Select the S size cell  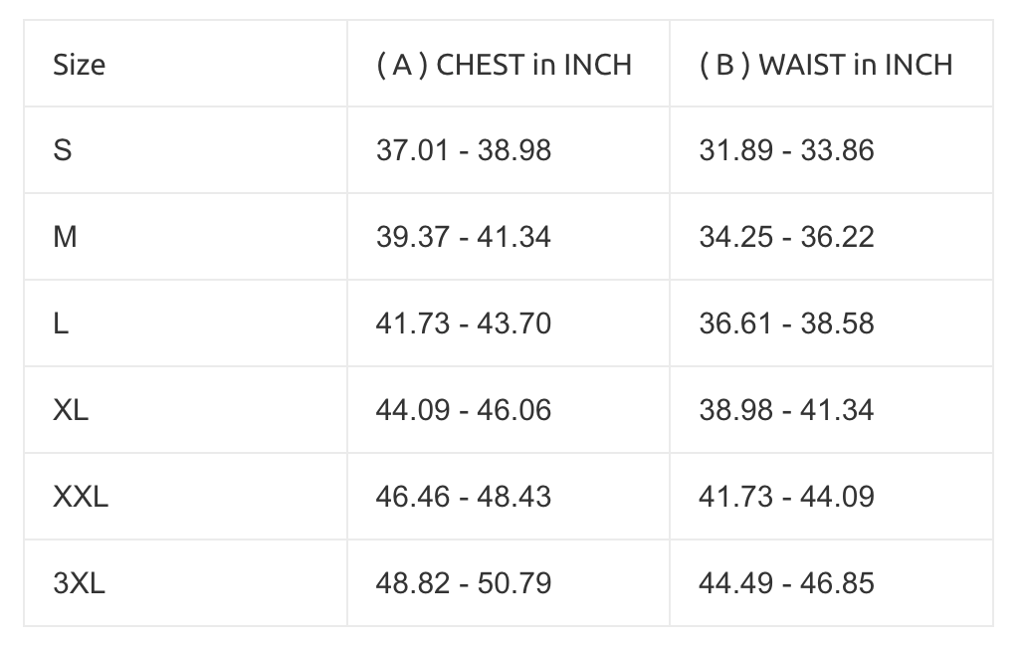[x=62, y=150]
